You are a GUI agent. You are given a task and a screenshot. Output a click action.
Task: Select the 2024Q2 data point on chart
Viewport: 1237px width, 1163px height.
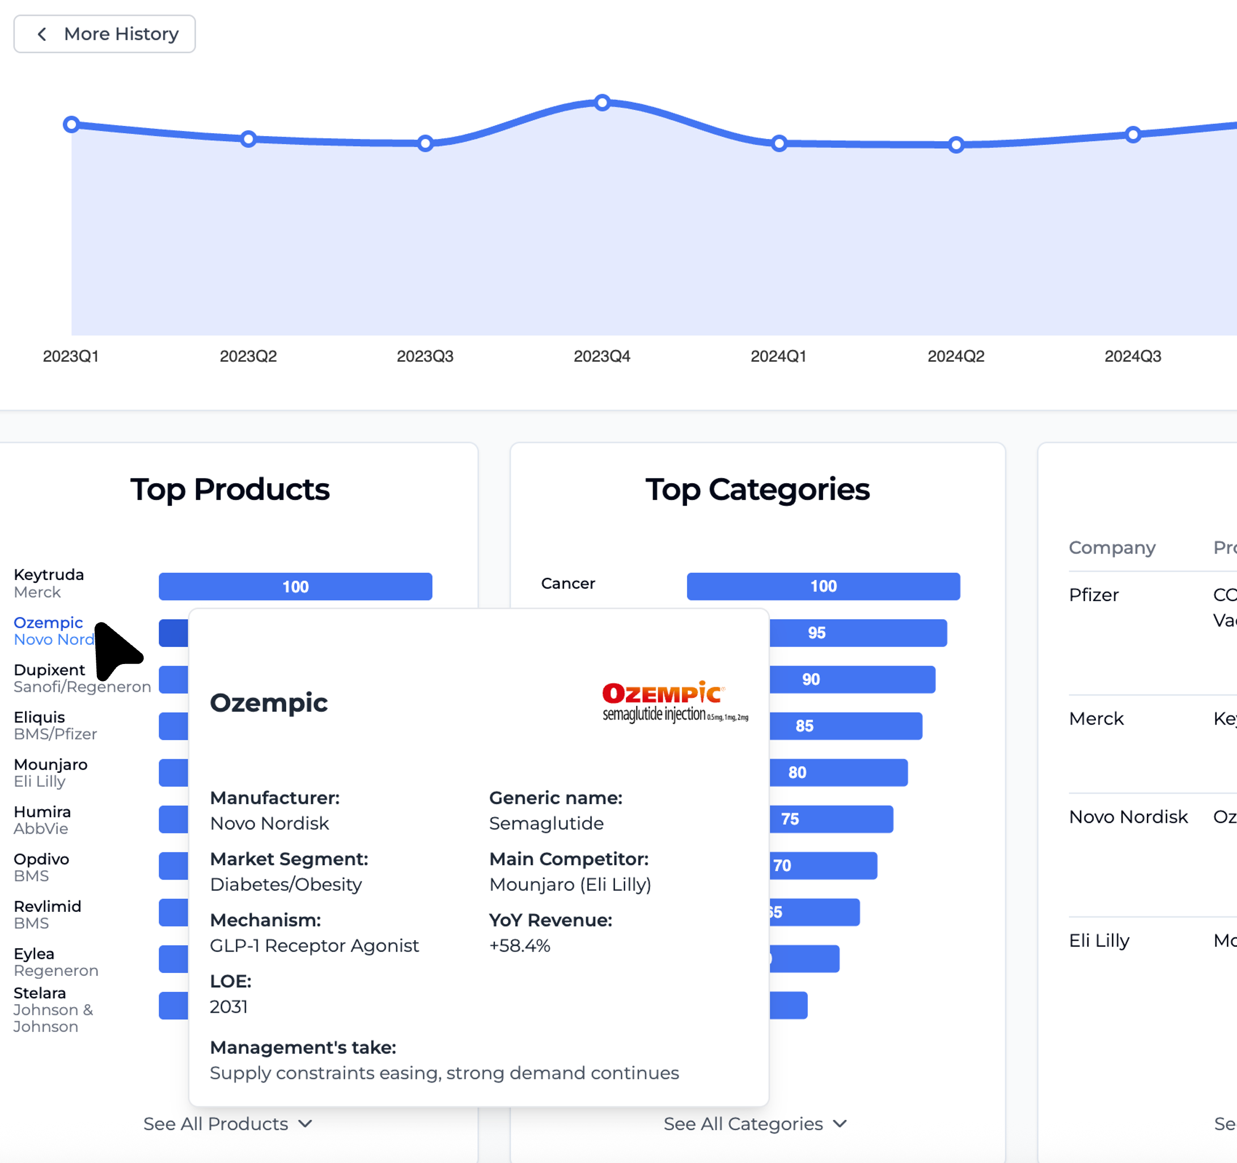point(956,145)
